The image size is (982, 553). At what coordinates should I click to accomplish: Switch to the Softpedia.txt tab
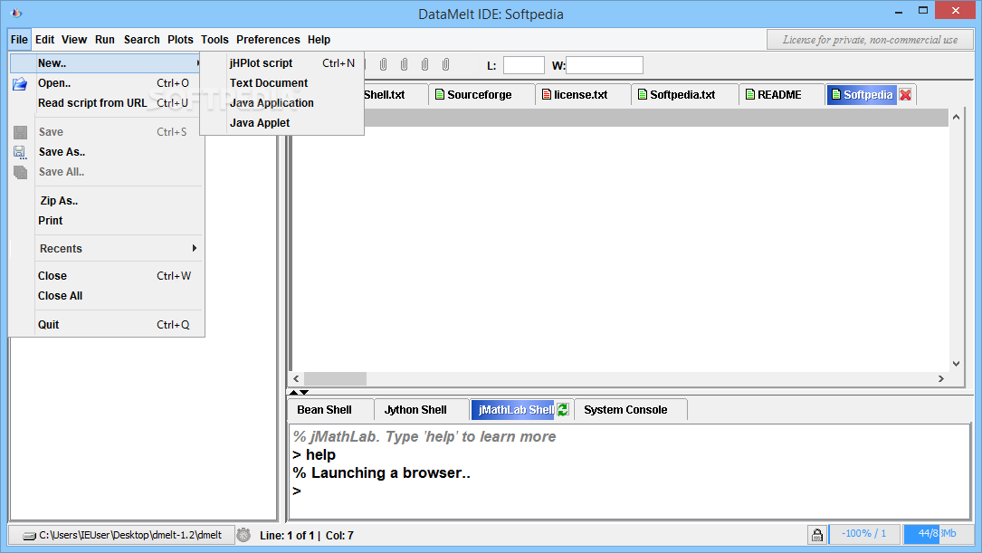pyautogui.click(x=684, y=94)
